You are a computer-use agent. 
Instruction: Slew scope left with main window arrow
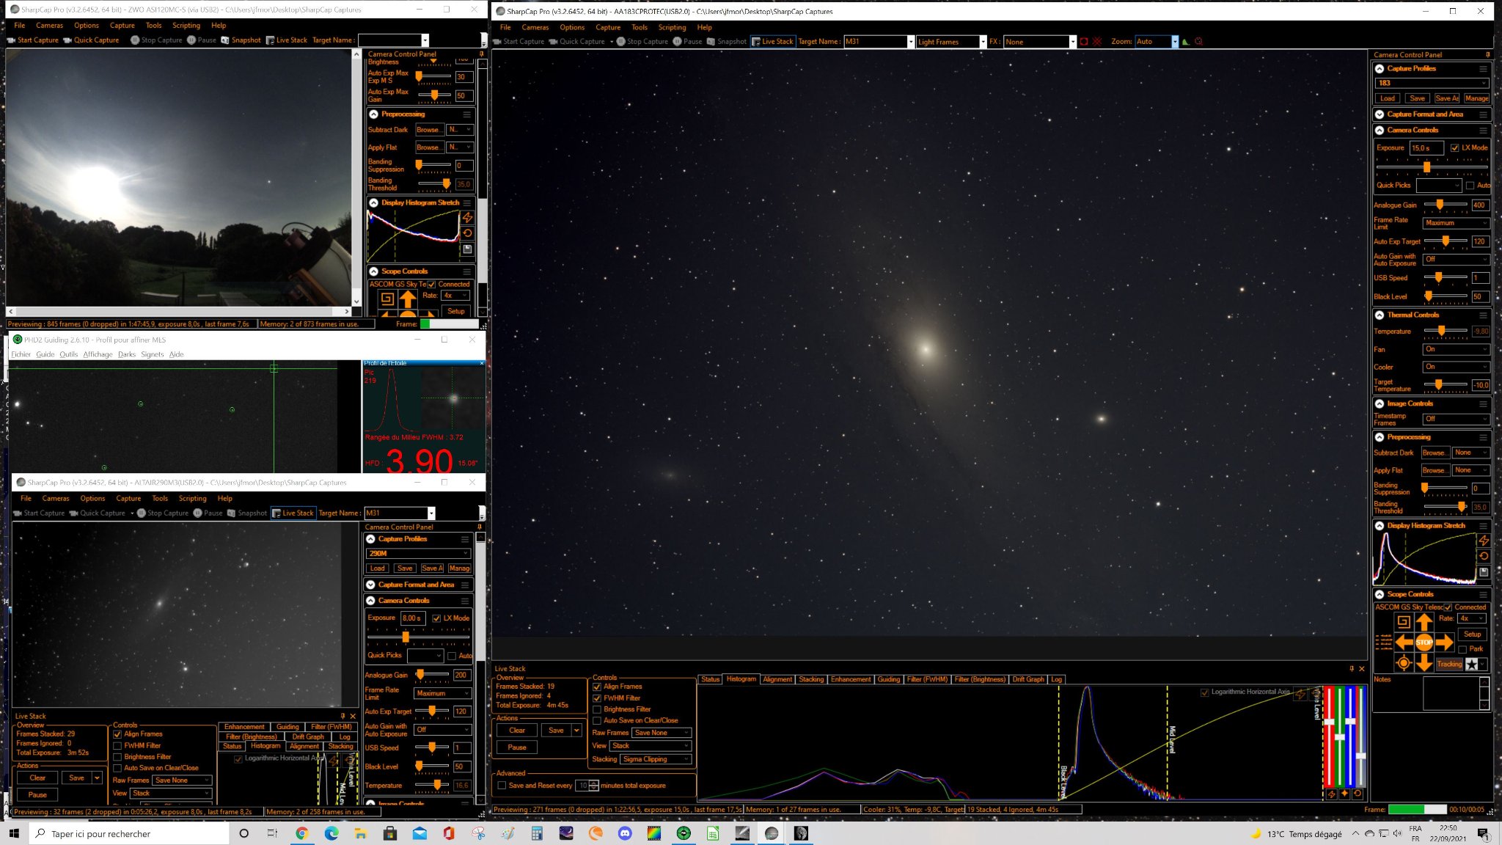coord(1404,643)
